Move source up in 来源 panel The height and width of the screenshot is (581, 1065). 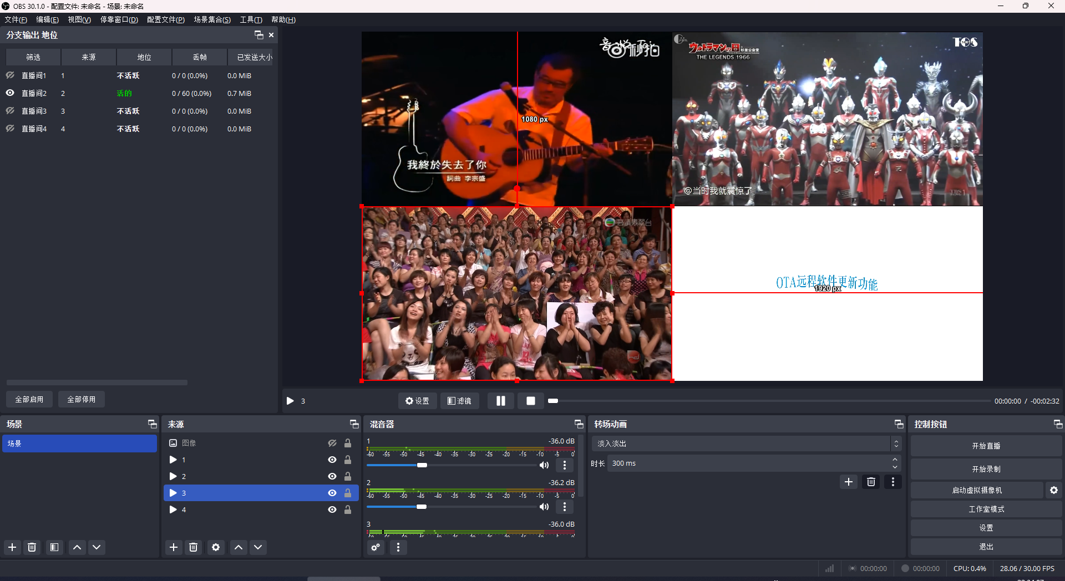coord(239,547)
